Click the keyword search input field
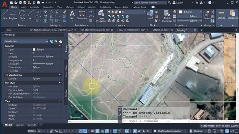Viewport: 239px width, 134px height. [150, 3]
